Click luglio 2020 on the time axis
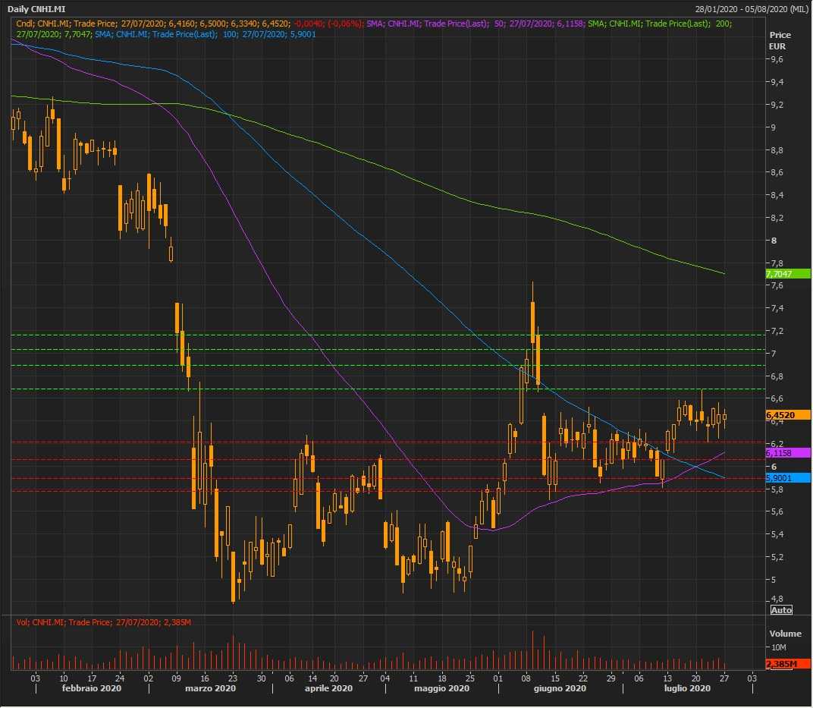Viewport: 813px width, 708px height. point(687,688)
